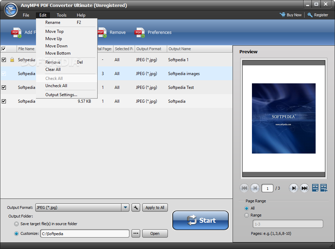Click the Remove toolbar button label
The height and width of the screenshot is (249, 335).
[118, 33]
